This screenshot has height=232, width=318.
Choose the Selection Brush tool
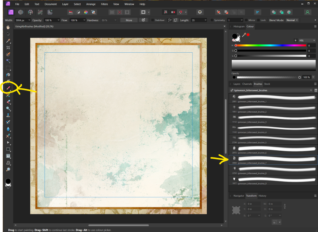coord(8,54)
